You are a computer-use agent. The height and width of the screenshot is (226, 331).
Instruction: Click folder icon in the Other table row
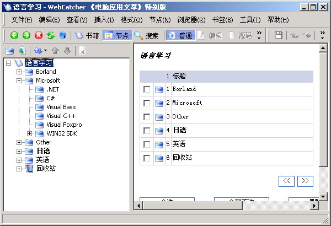159,117
